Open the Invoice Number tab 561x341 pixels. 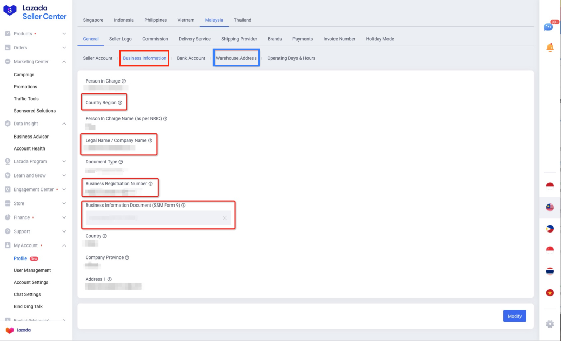339,39
